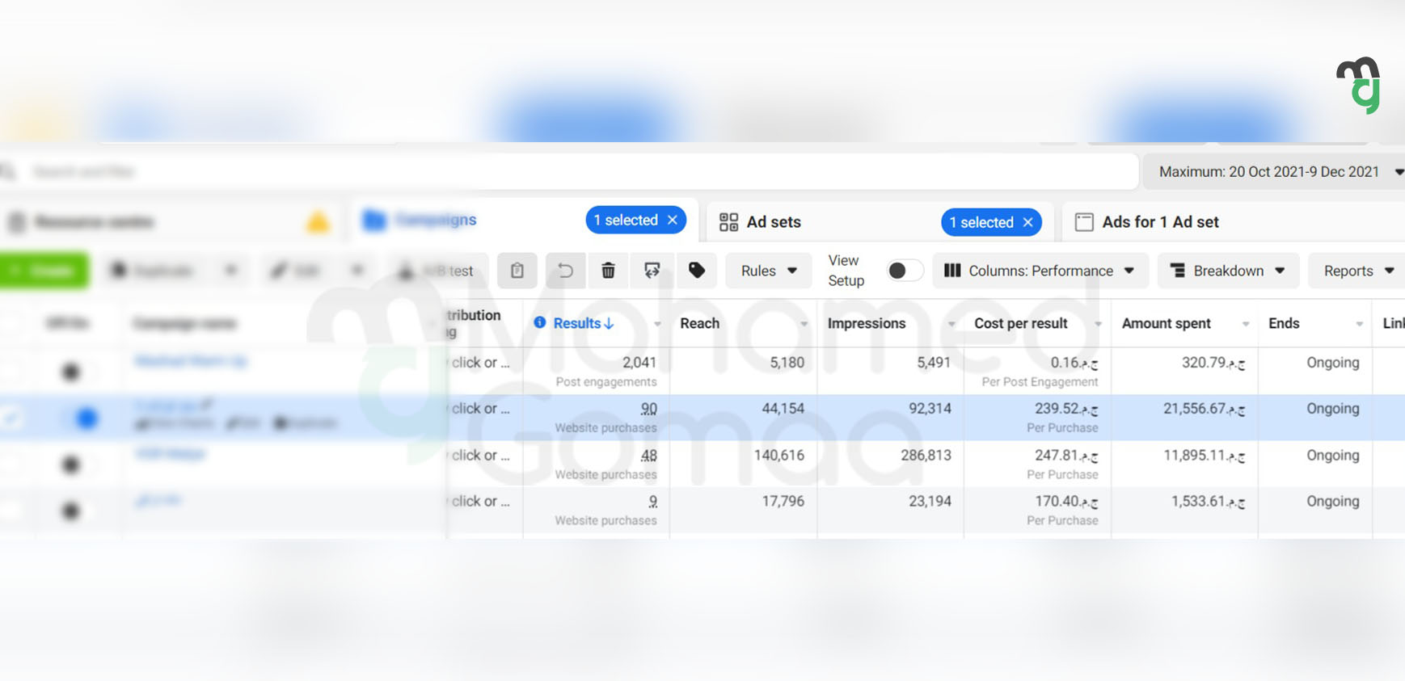Image resolution: width=1405 pixels, height=681 pixels.
Task: Open Impressions column options arrow
Action: pyautogui.click(x=951, y=324)
